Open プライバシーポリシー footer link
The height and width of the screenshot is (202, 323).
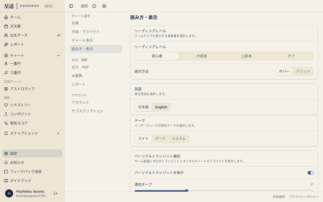pyautogui.click(x=304, y=197)
